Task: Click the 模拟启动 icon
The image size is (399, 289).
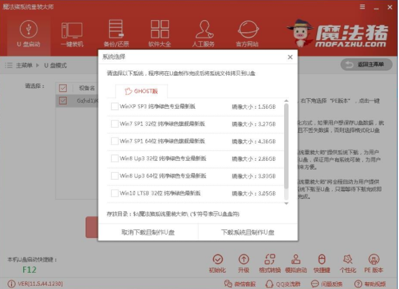Action: click(x=296, y=260)
